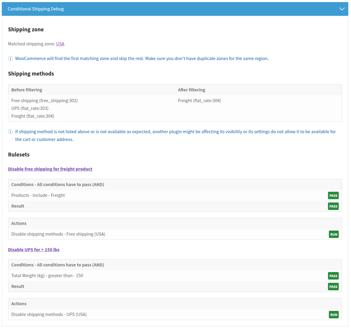
Task: Select the 'After filtering' column header
Action: tap(192, 90)
